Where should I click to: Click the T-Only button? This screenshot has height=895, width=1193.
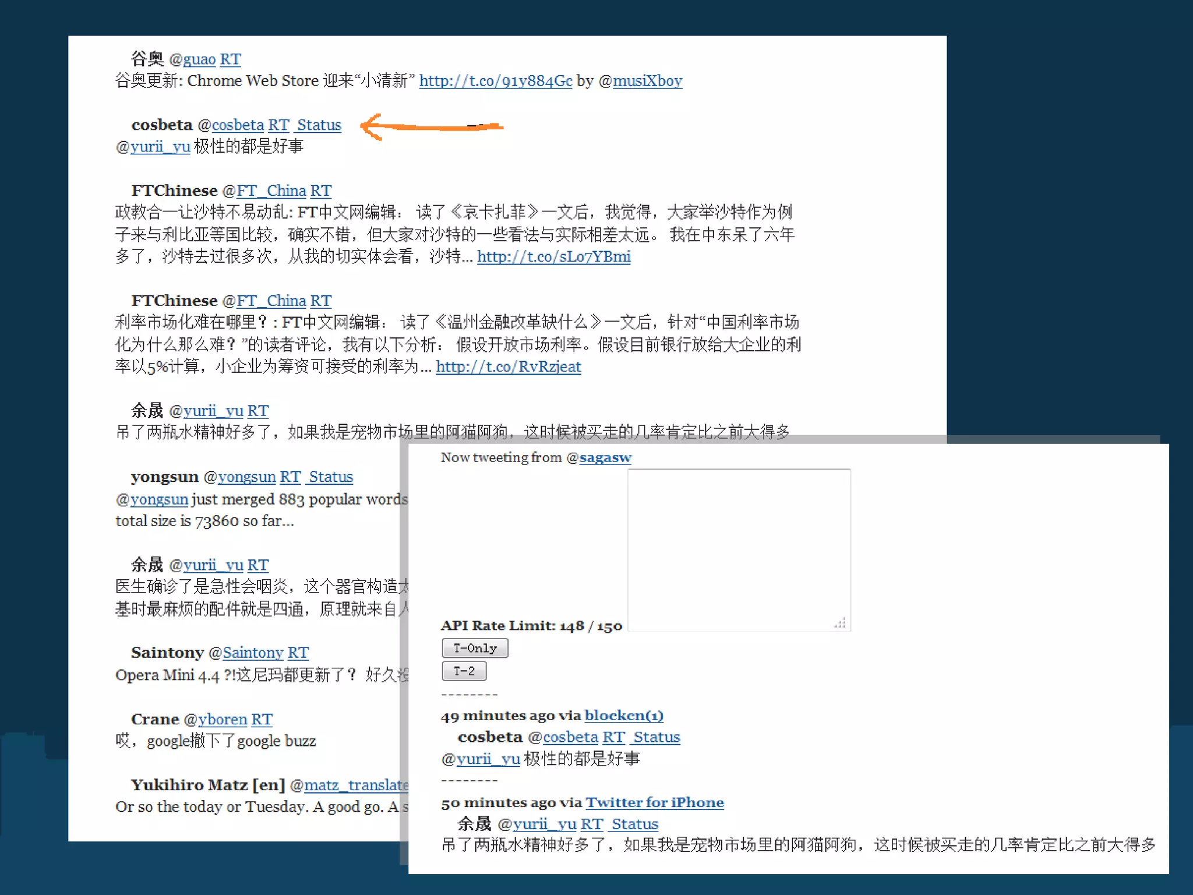(x=475, y=648)
